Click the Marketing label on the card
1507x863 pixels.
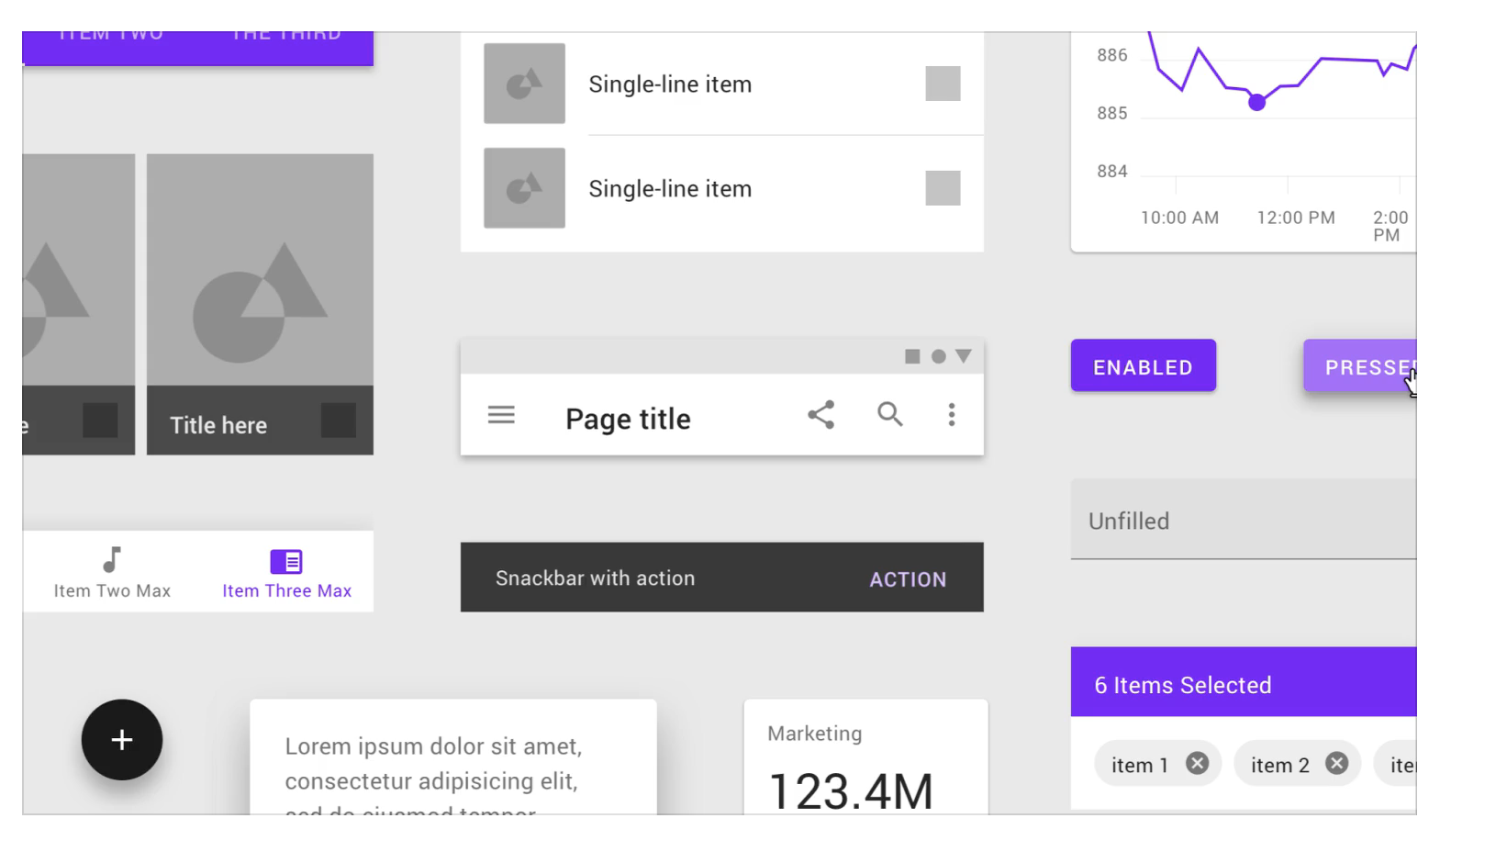pyautogui.click(x=815, y=734)
